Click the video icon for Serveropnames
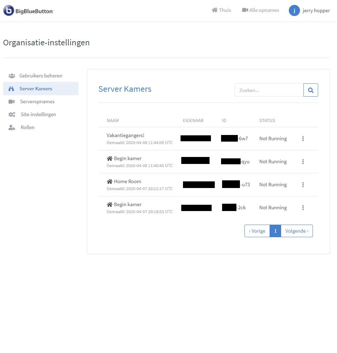 [x=12, y=102]
